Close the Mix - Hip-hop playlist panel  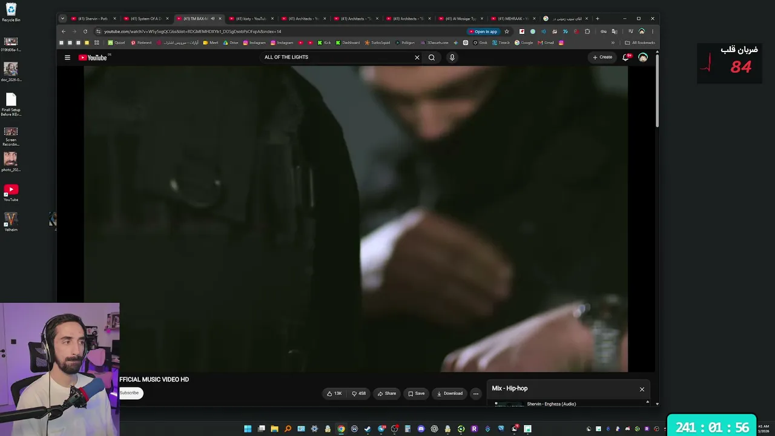pos(642,389)
